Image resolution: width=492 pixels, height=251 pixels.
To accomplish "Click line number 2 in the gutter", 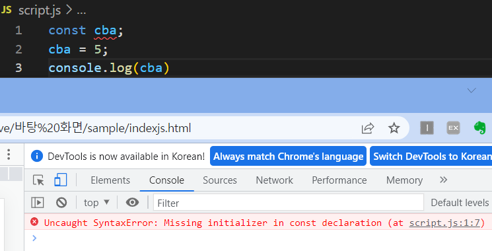I will 18,50.
